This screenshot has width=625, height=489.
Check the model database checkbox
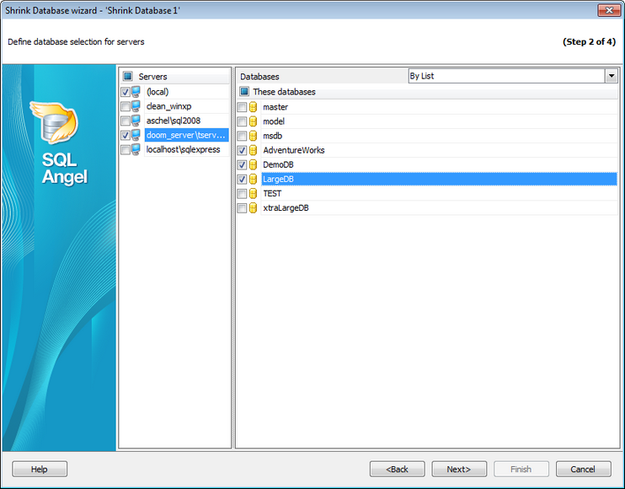point(242,121)
